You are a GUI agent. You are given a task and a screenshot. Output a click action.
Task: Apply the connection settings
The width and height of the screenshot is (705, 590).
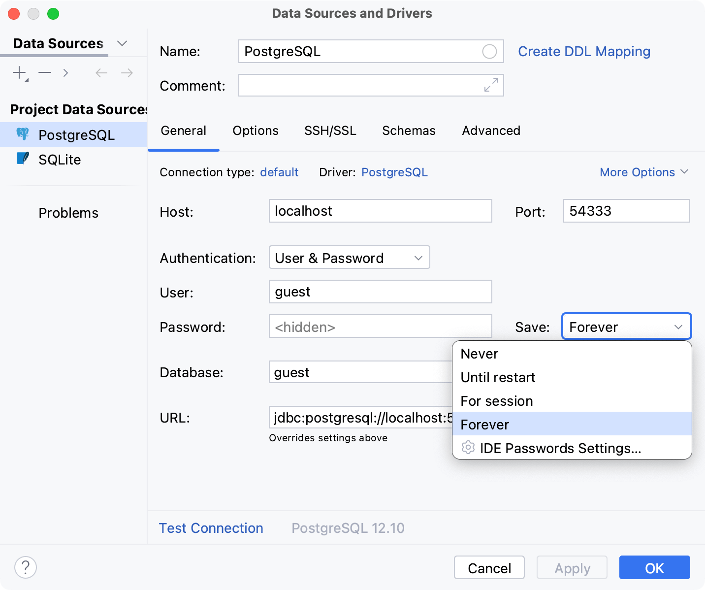pyautogui.click(x=572, y=567)
